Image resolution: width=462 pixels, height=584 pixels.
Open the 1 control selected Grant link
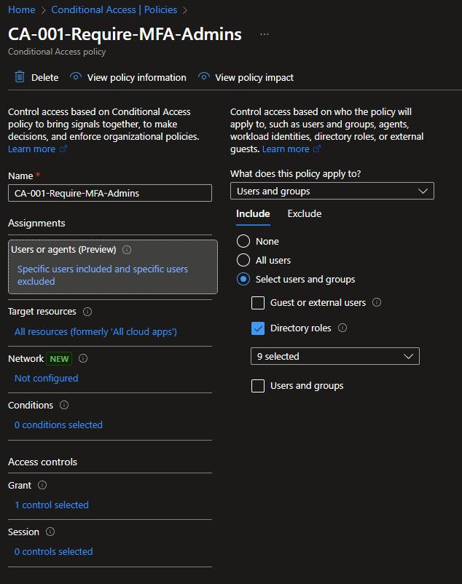click(x=52, y=505)
